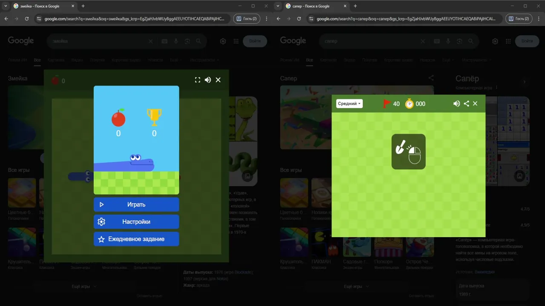
Task: Open Цветные б… game thumbnail in змейка window
Action: 22,193
